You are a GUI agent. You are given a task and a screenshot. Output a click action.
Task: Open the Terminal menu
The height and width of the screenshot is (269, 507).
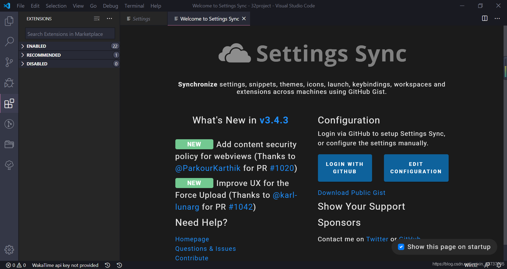pyautogui.click(x=134, y=6)
